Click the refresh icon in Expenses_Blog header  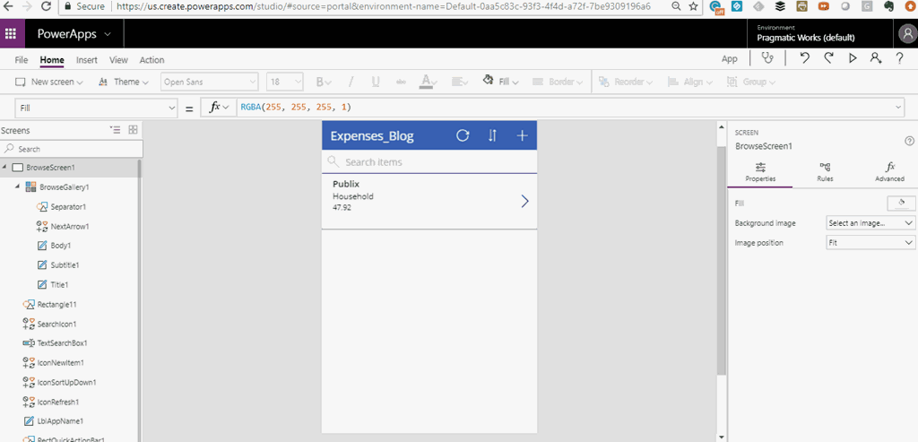(x=463, y=135)
